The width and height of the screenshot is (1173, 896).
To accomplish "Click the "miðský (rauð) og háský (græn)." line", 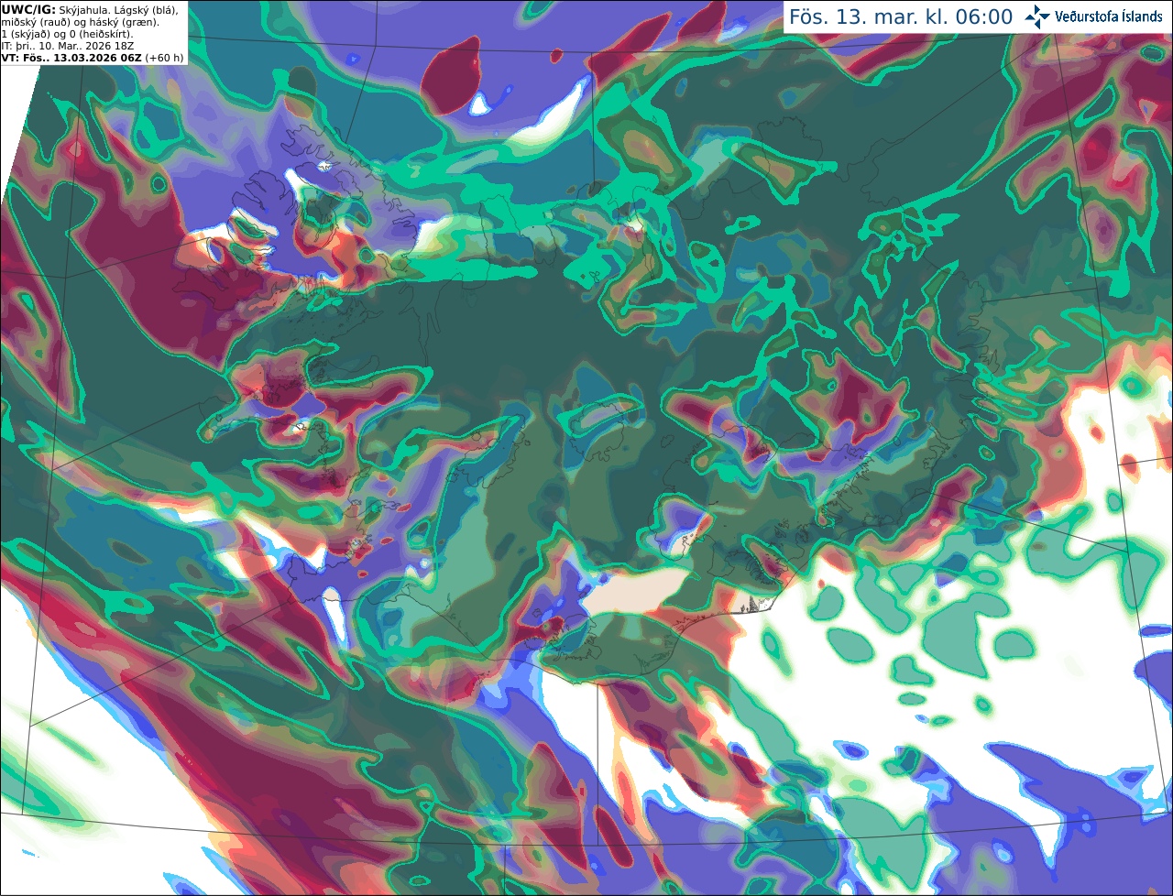I will tap(79, 22).
